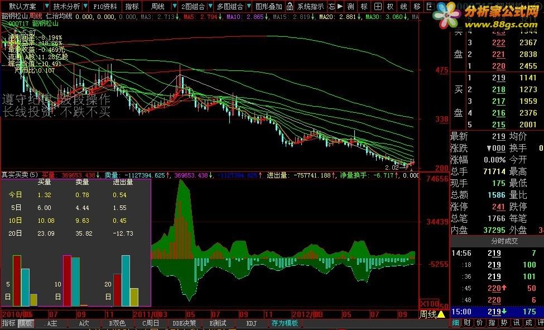Click the 内盘 value 37295
544x330 pixels.
494,230
